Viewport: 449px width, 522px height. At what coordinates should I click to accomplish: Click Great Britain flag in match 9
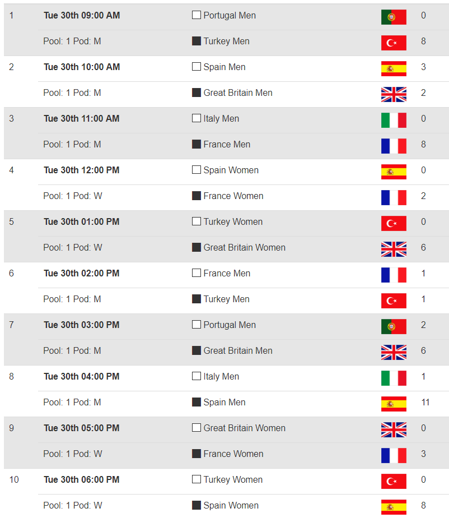click(394, 429)
